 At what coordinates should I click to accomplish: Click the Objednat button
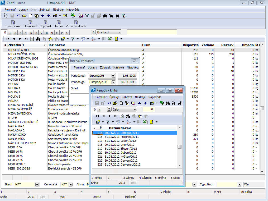pyautogui.click(x=45, y=24)
